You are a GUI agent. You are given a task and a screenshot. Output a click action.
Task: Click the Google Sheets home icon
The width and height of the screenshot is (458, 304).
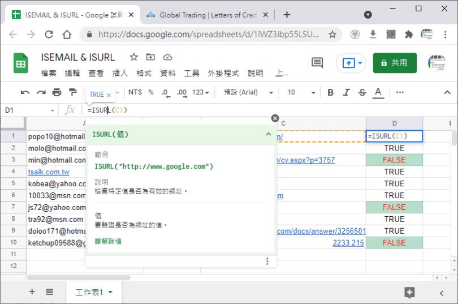tap(21, 63)
